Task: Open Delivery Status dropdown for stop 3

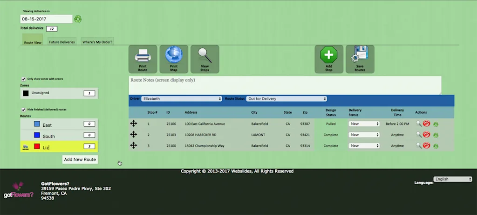Action: [x=364, y=145]
